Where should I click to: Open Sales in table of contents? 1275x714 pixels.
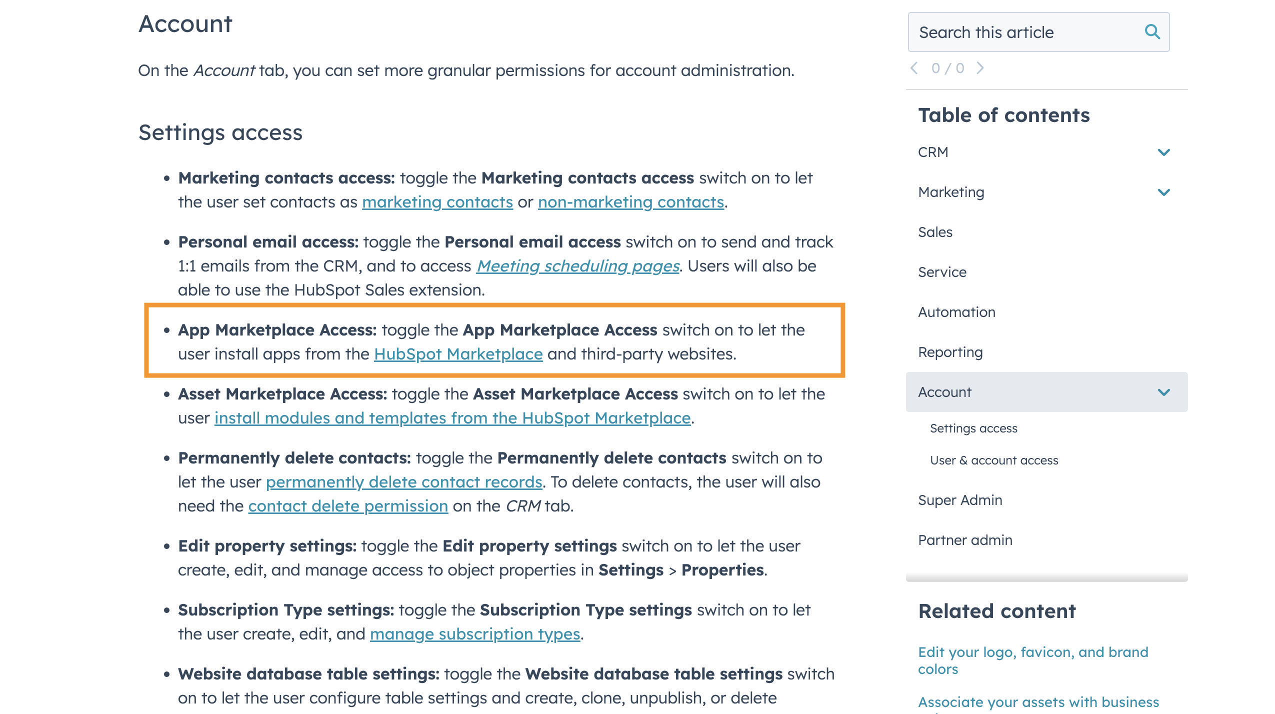[x=935, y=232]
